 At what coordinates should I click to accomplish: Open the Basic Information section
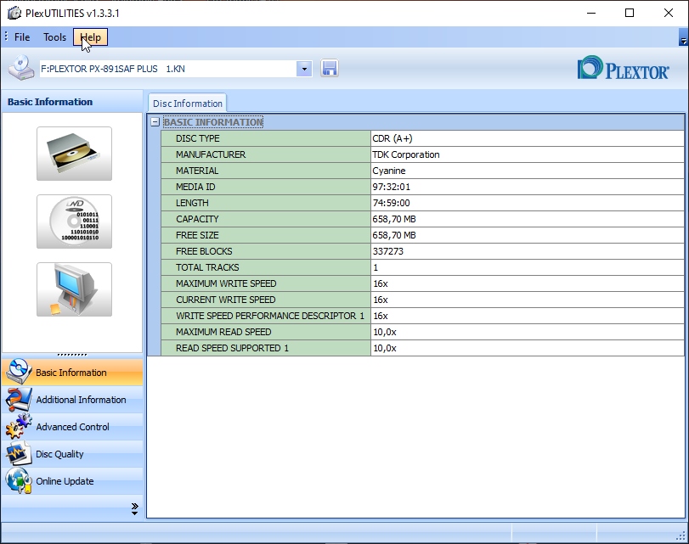pyautogui.click(x=71, y=373)
